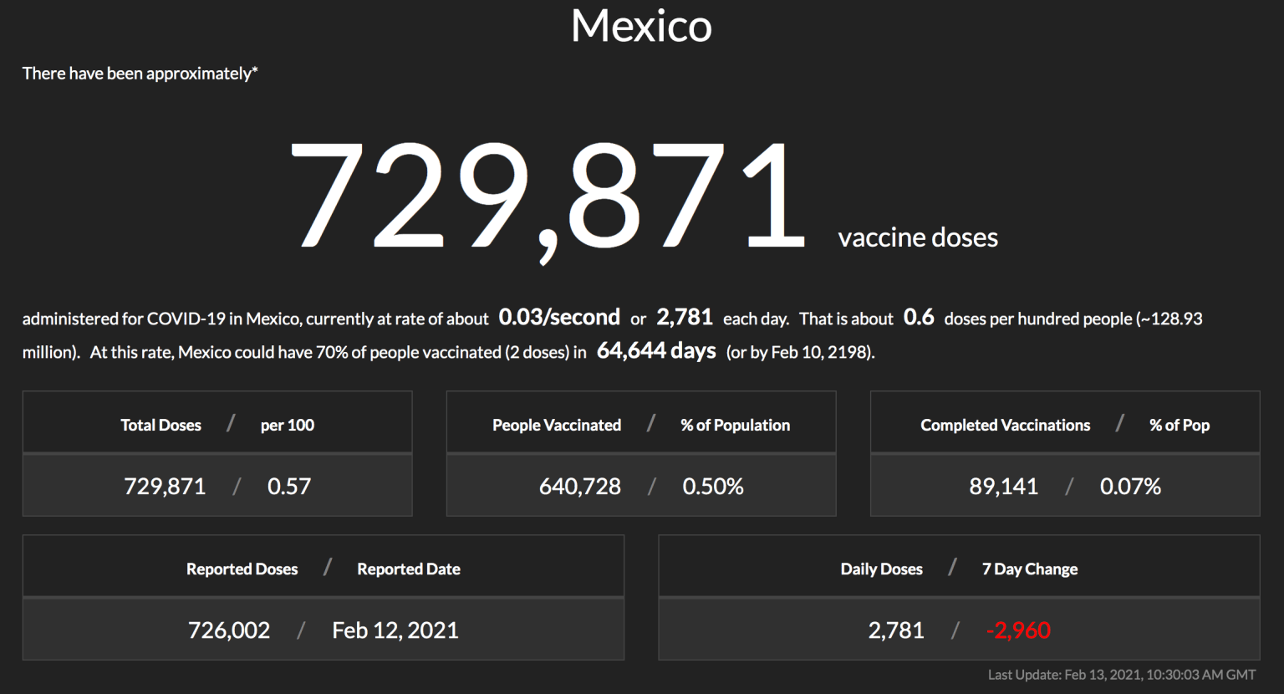Click the red -2,960 change value

click(1018, 630)
